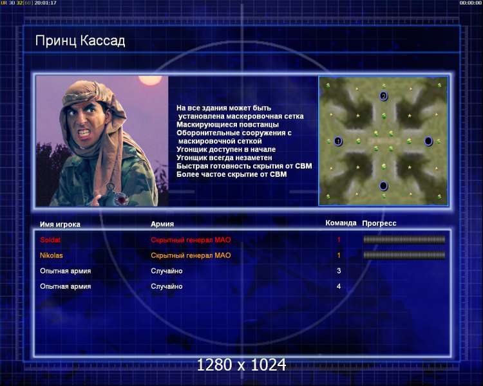Click Nikolas's army Скрытный генерал МАО
The width and height of the screenshot is (483, 386).
click(191, 255)
